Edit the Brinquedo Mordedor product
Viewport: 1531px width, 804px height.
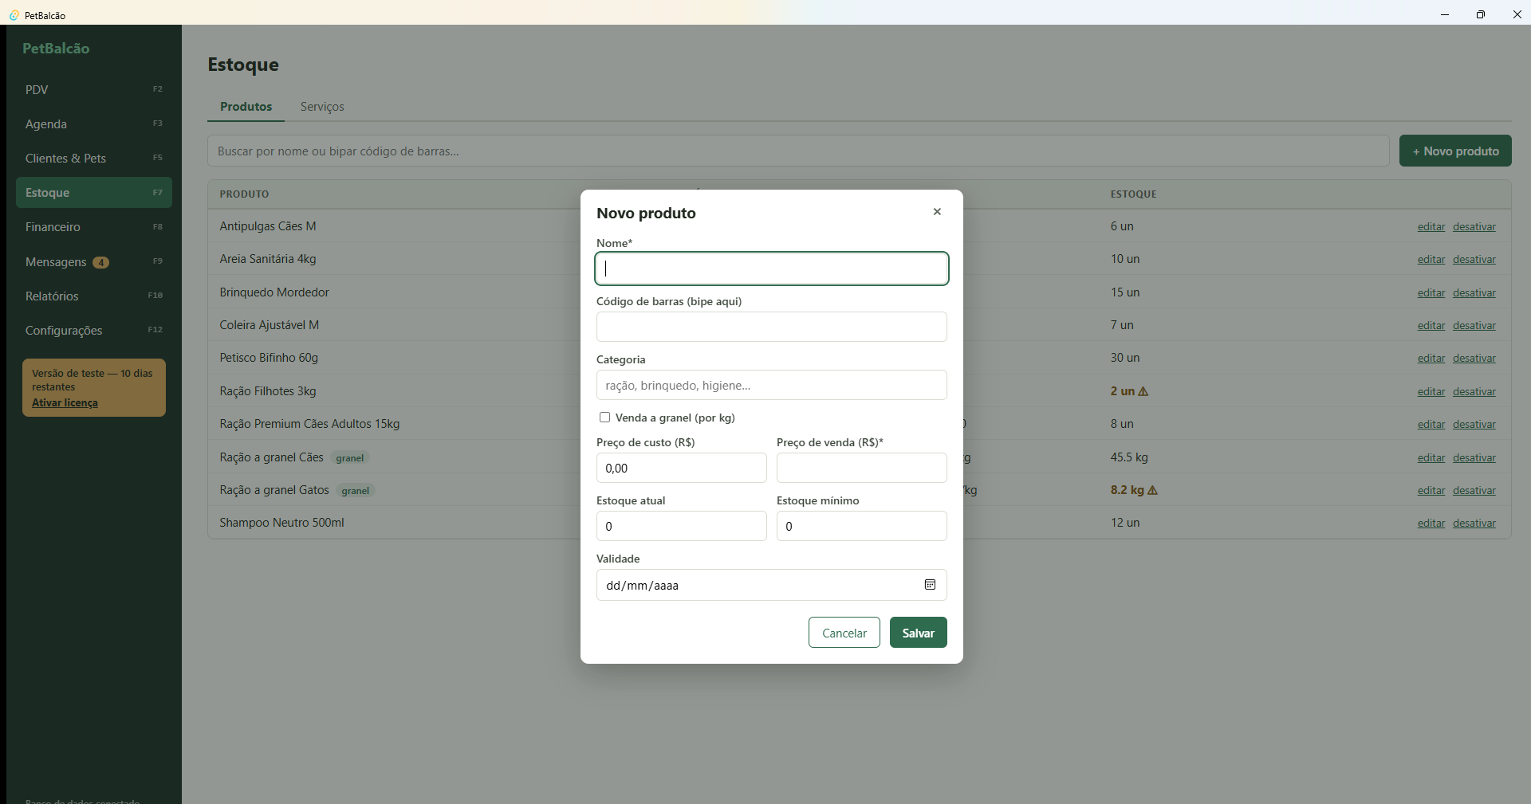[1431, 292]
